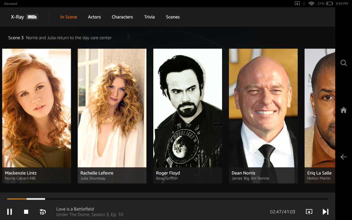This screenshot has height=220, width=352.
Task: Tap the Wi-Fi status icon
Action: (x=311, y=3)
